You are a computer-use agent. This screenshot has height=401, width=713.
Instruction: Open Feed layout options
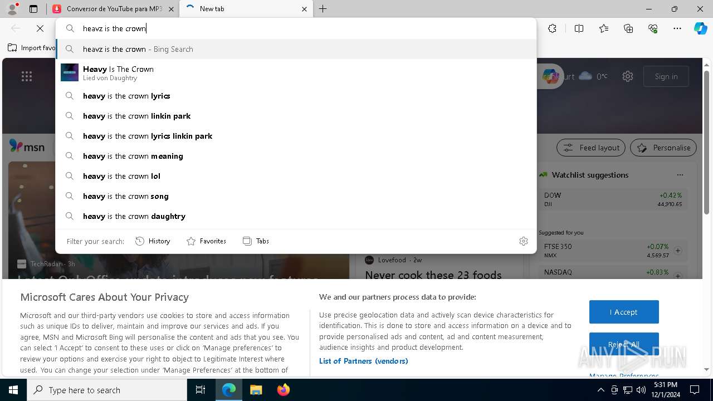(x=591, y=148)
